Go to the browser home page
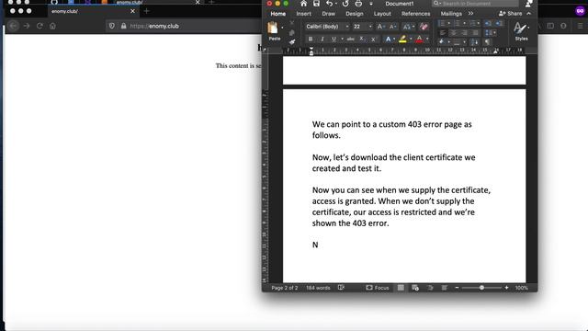Viewport: 588px width, 331px height. [x=53, y=26]
